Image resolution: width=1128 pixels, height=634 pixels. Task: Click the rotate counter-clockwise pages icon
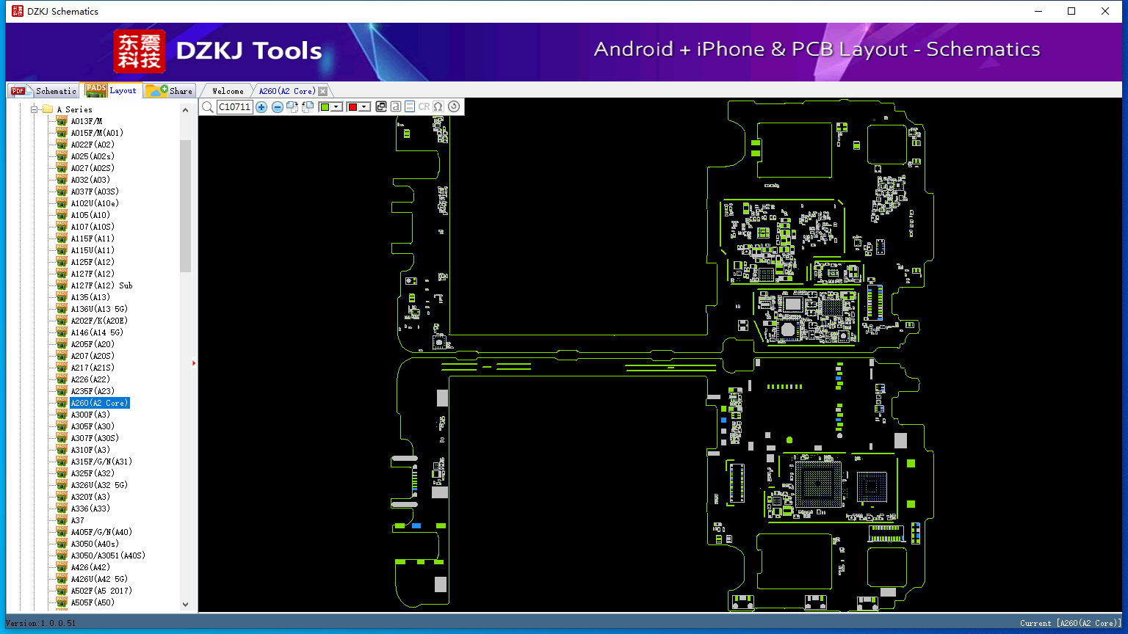pyautogui.click(x=308, y=107)
